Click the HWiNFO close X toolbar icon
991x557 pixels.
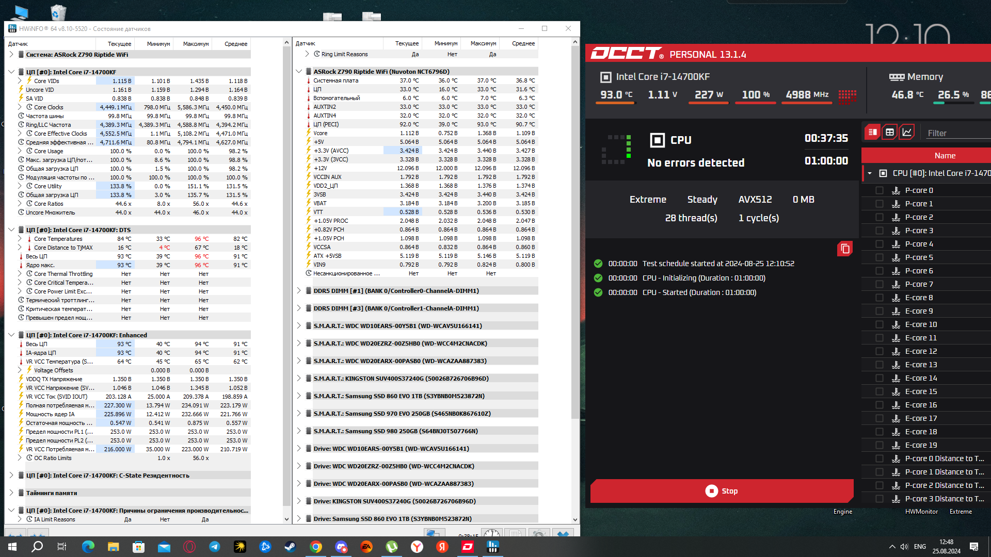[563, 534]
